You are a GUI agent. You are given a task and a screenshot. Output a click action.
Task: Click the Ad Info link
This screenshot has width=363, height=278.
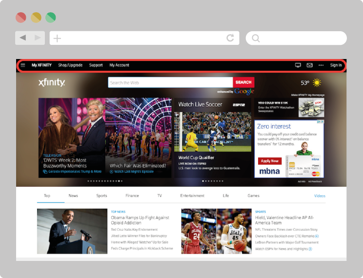[302, 181]
